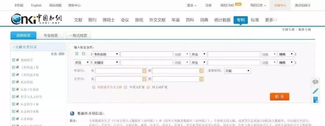
Task: Go to the 统计数据 navigation item
Action: [x=222, y=20]
